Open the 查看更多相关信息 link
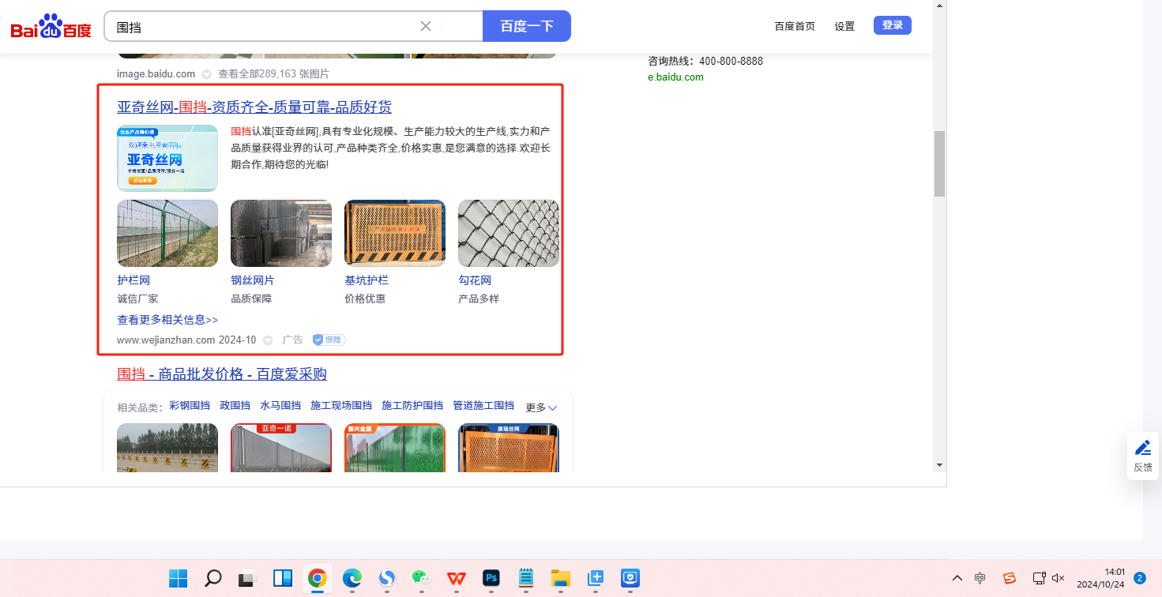The height and width of the screenshot is (597, 1162). click(x=167, y=320)
